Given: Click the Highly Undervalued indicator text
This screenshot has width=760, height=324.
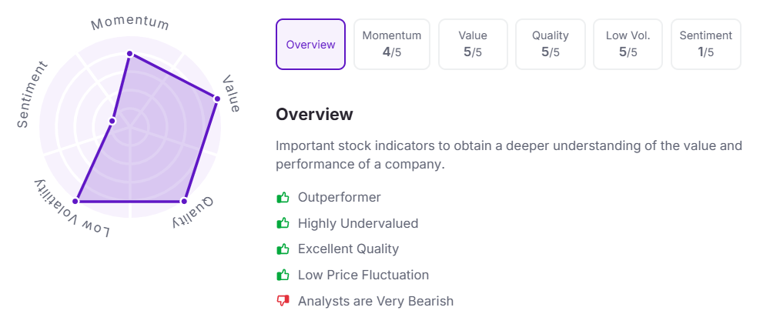Looking at the screenshot, I should [358, 223].
